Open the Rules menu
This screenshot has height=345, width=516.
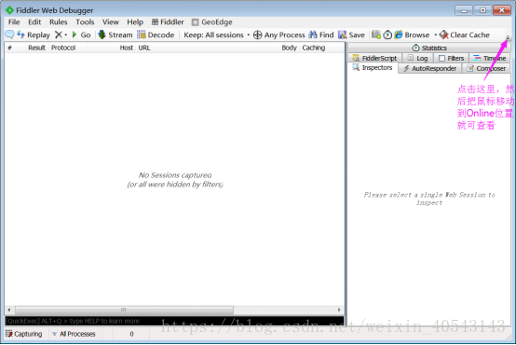click(59, 22)
